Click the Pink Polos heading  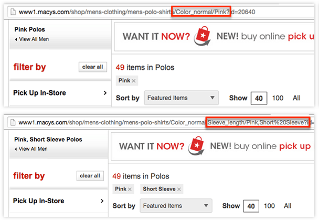pos(30,29)
